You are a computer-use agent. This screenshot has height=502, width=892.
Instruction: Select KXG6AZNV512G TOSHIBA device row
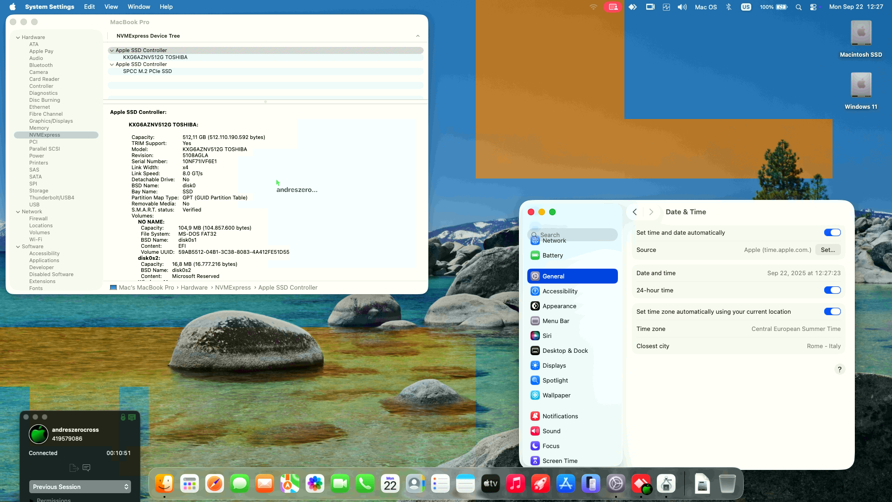266,57
